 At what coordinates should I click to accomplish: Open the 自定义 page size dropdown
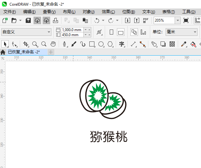point(26,32)
